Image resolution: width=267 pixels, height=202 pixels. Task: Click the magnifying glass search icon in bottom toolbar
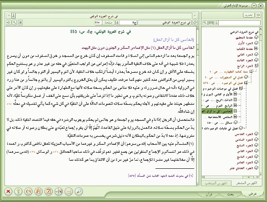point(79,191)
